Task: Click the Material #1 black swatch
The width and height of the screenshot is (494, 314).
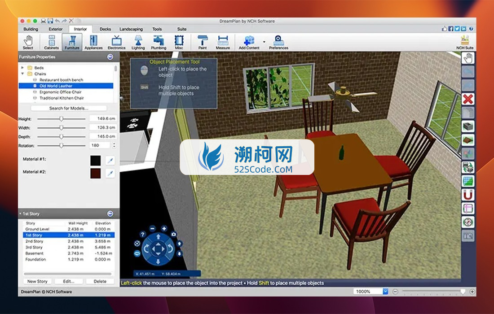Action: coord(96,160)
